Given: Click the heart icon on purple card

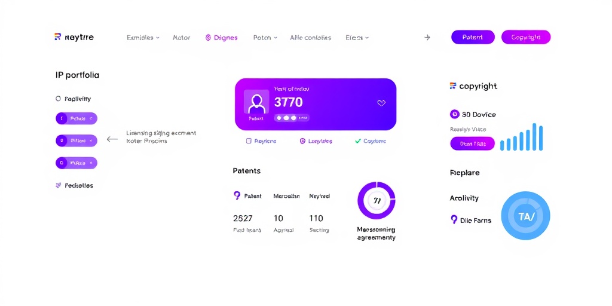Looking at the screenshot, I should (381, 103).
